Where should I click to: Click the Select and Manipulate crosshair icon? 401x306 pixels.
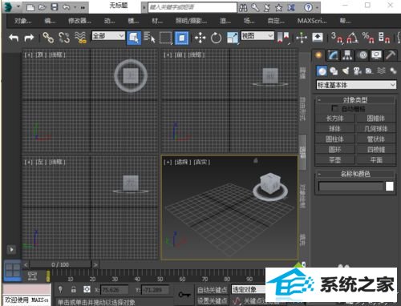coord(302,38)
